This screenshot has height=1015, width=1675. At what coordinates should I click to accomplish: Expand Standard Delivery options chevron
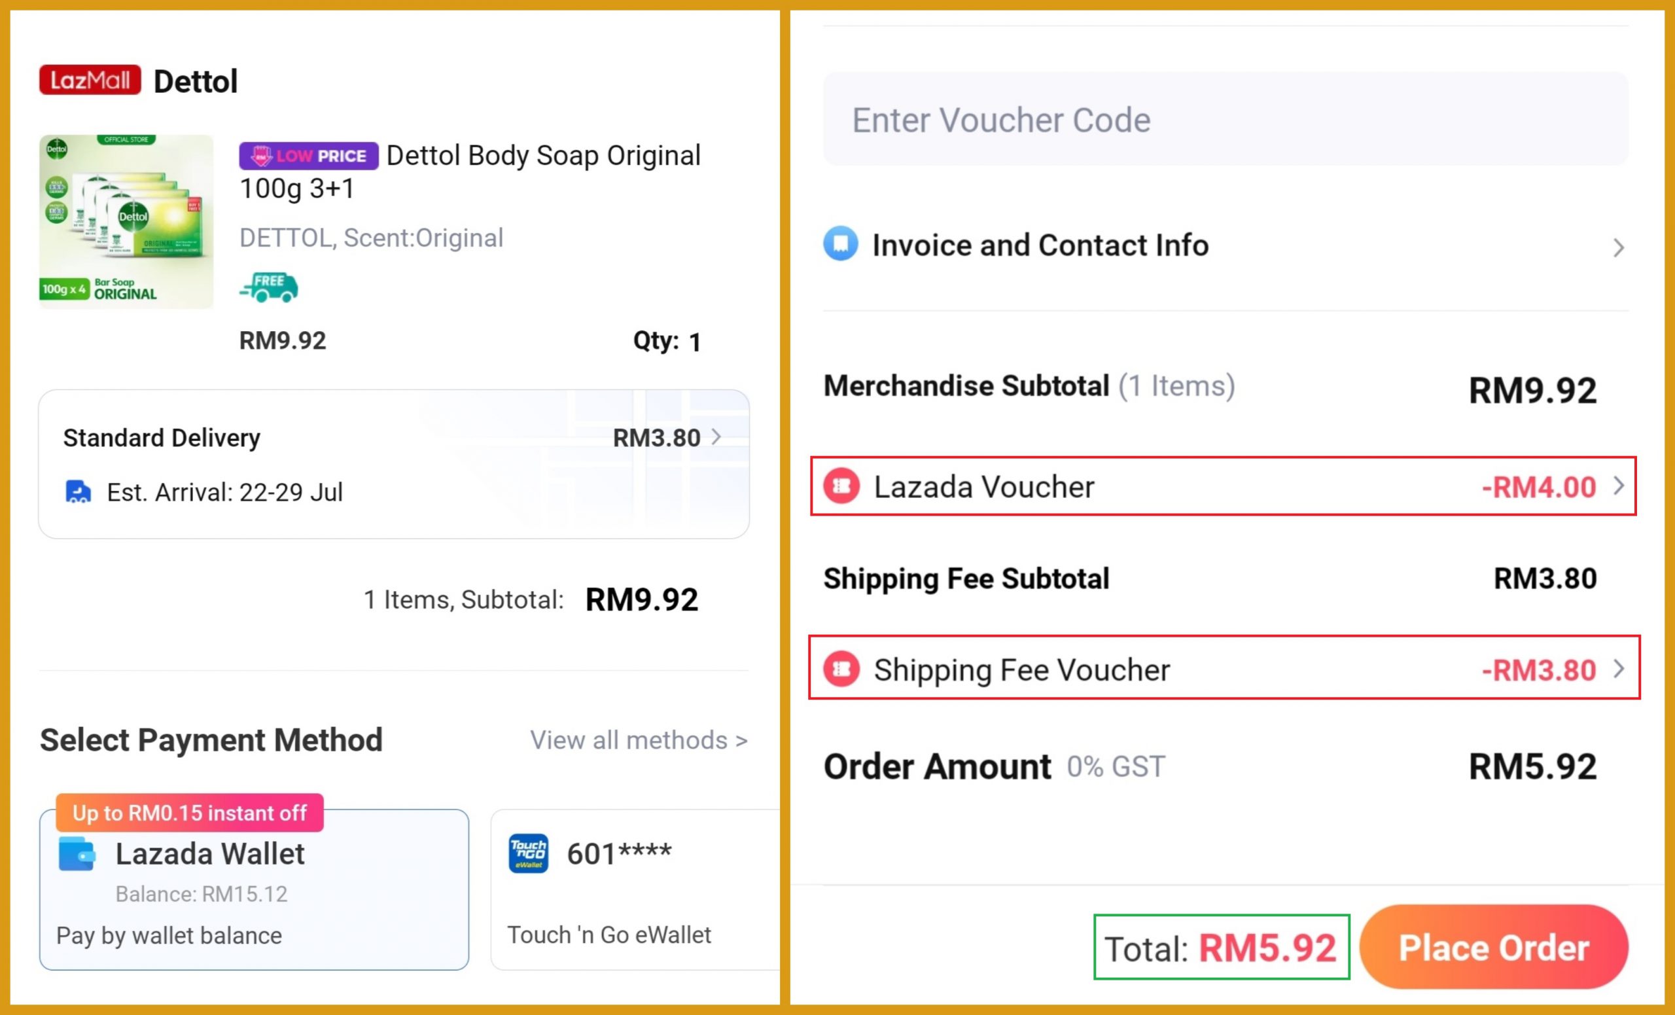point(716,436)
